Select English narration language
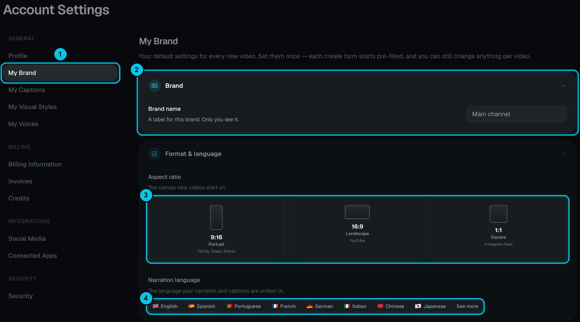Image resolution: width=580 pixels, height=322 pixels. pos(165,306)
